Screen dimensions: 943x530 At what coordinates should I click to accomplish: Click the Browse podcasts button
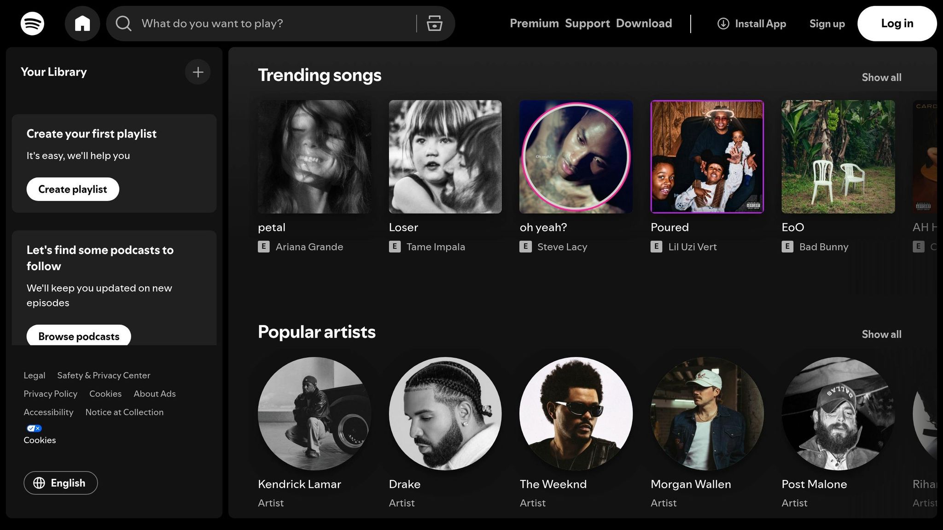coord(79,336)
